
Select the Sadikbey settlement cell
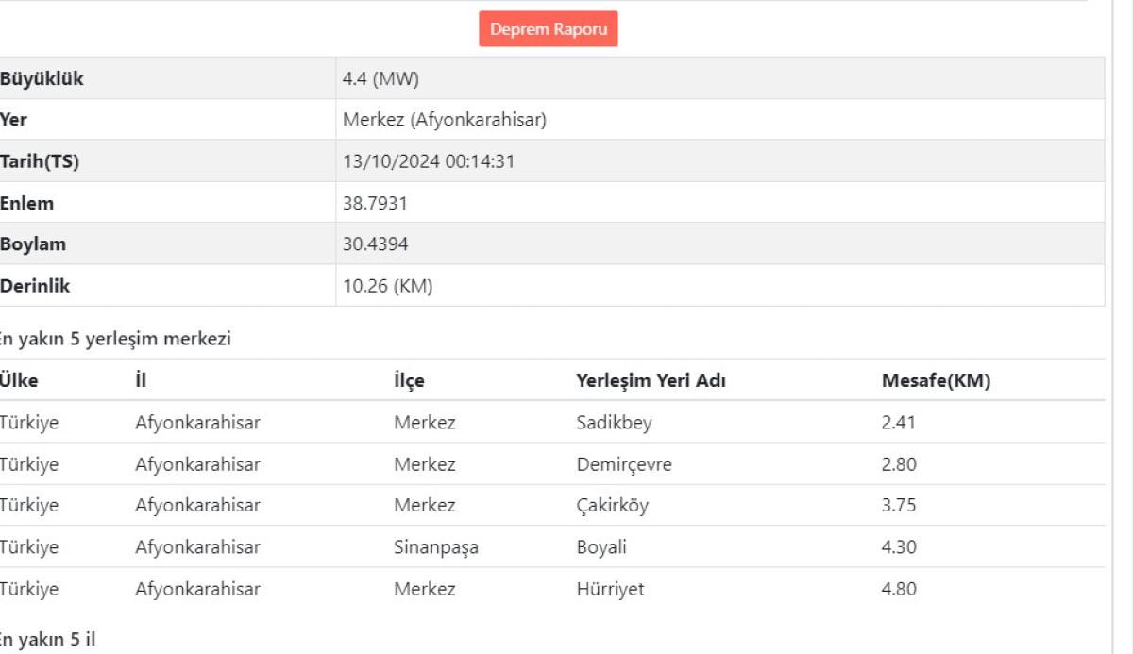[x=614, y=423]
